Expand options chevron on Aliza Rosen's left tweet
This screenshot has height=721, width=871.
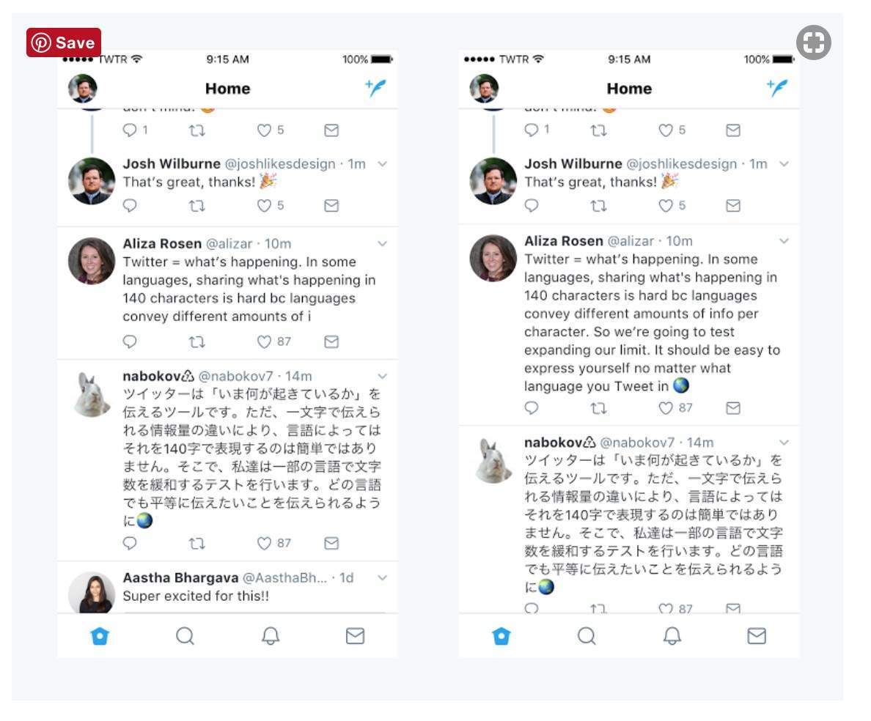point(382,244)
